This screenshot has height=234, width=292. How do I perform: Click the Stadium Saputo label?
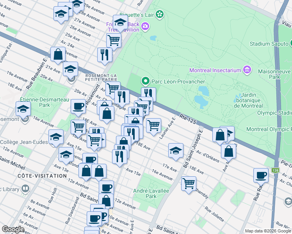point(269,44)
